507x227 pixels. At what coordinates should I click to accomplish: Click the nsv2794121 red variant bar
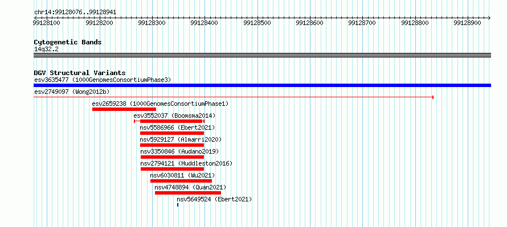coord(173,169)
